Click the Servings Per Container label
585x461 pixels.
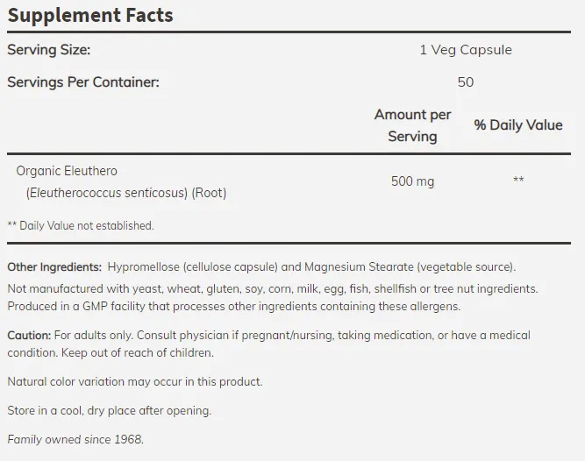83,82
